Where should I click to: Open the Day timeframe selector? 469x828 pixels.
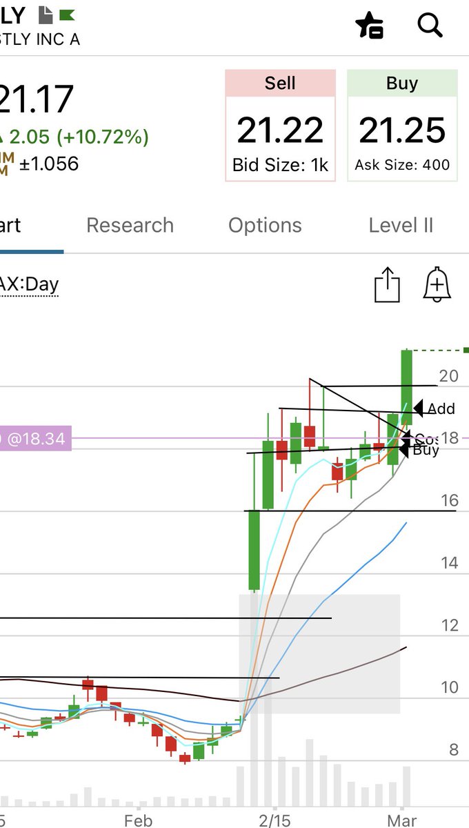(x=30, y=284)
